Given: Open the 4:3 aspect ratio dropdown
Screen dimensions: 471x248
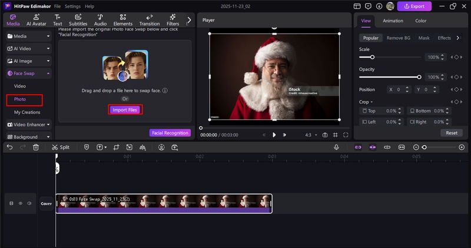Looking at the screenshot, I should [310, 135].
